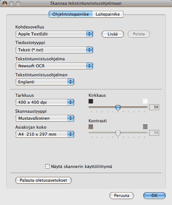Screen dimensions: 172x205
Task: Change the Englanti language dropdown
Action: click(x=45, y=82)
